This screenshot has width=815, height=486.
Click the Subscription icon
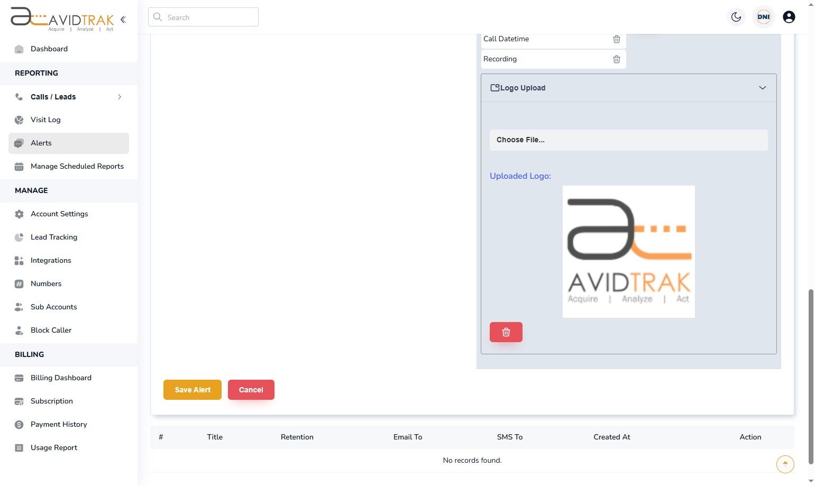pyautogui.click(x=19, y=401)
